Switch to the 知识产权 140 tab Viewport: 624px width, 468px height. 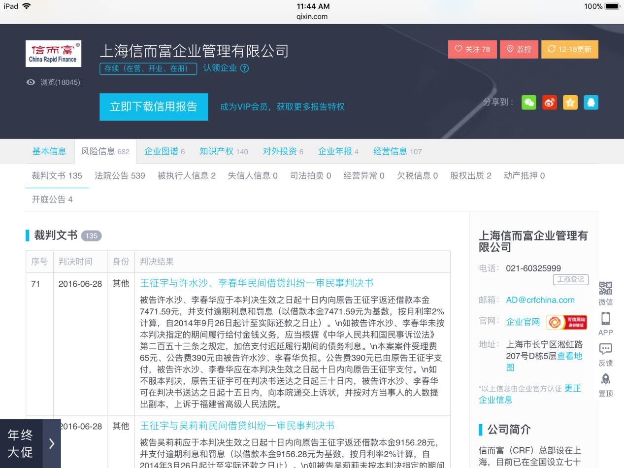[x=224, y=151]
